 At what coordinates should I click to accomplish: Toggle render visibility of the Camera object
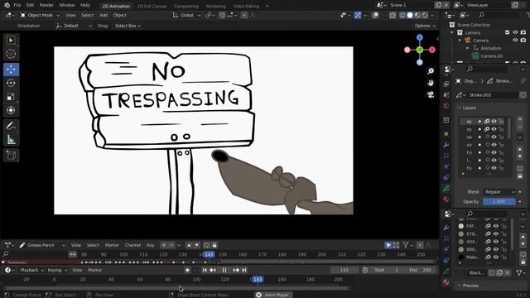pos(523,41)
